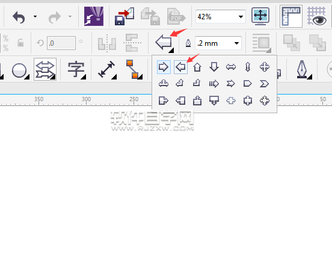The image size is (332, 268).
Task: Toggle full-screen preview monitor icon
Action: point(260,16)
